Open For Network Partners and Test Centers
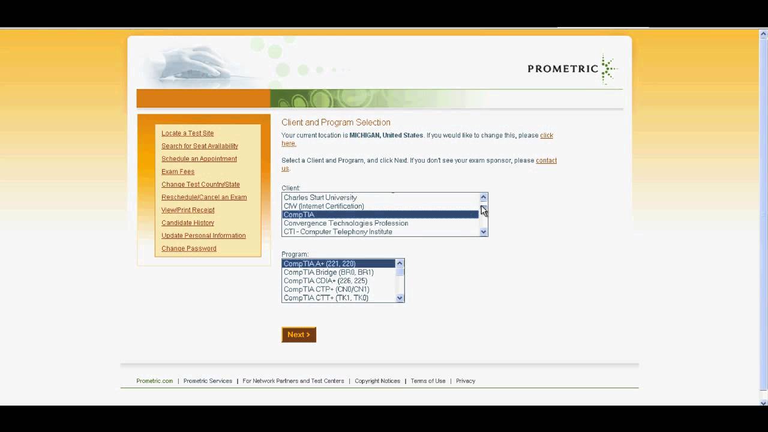Image resolution: width=768 pixels, height=432 pixels. coord(293,381)
